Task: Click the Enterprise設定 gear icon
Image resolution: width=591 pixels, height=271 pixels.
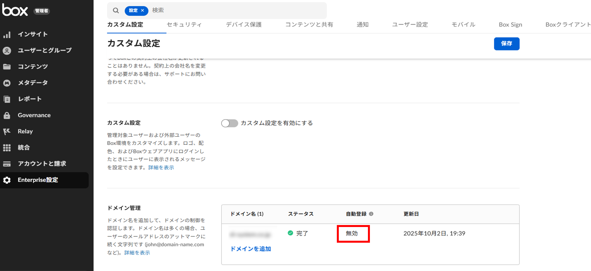Action: pos(7,180)
